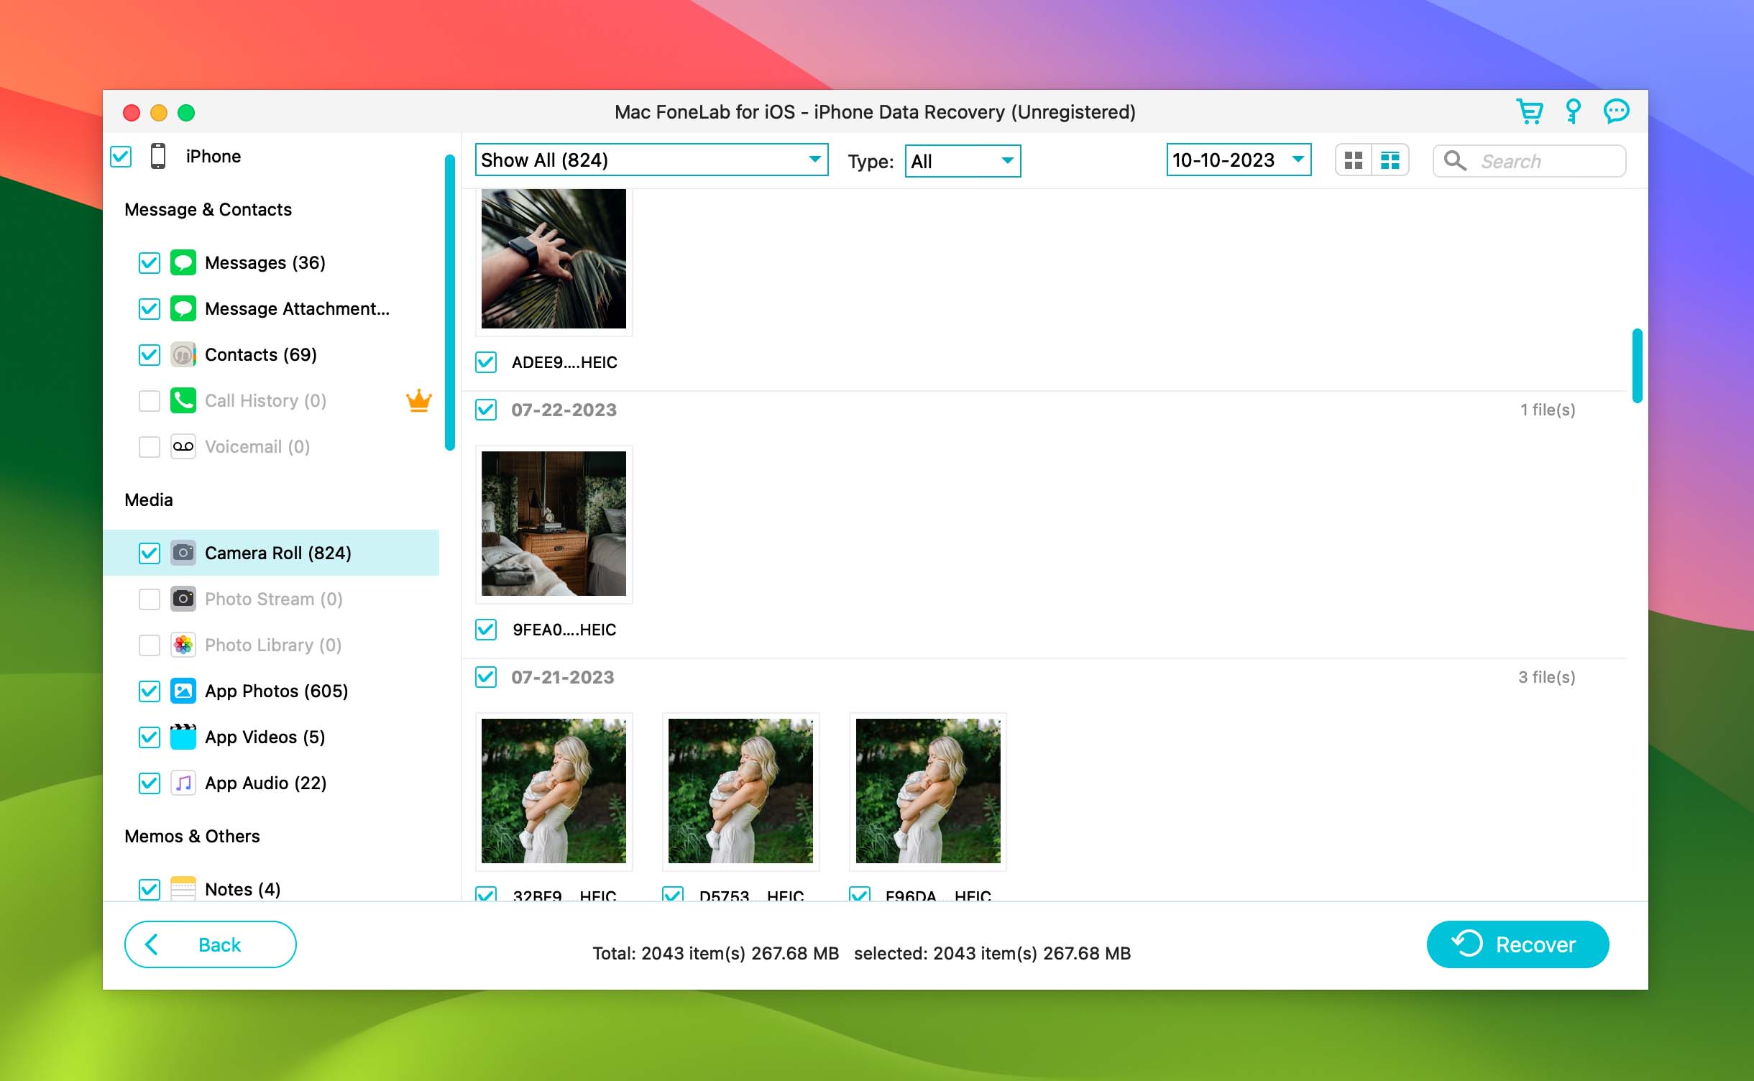
Task: Click the App Photos icon
Action: pyautogui.click(x=183, y=691)
